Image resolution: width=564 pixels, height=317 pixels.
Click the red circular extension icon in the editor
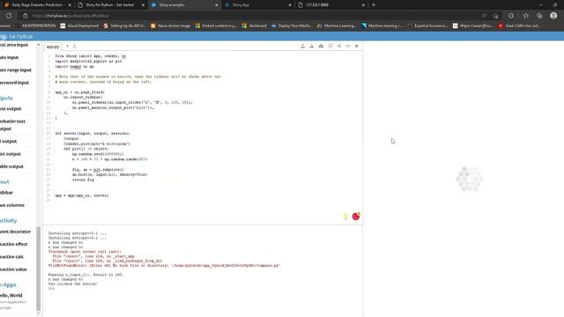[x=356, y=216]
